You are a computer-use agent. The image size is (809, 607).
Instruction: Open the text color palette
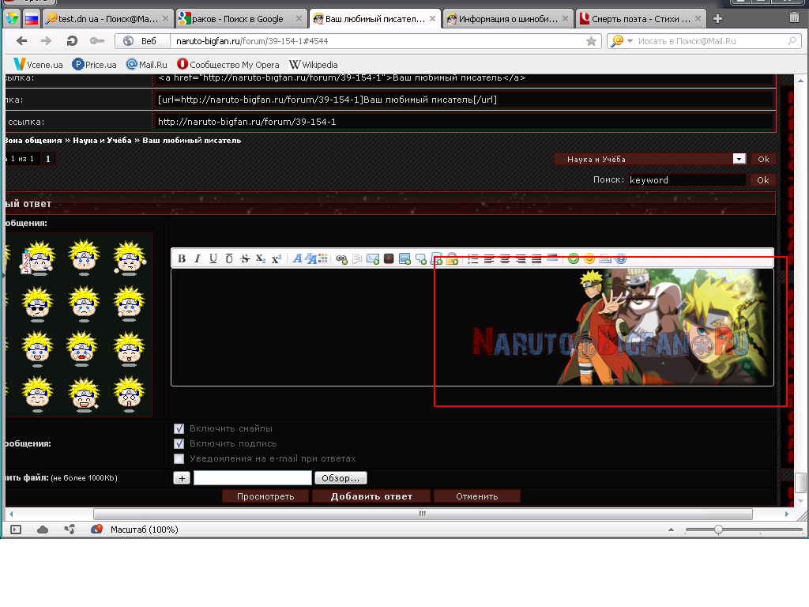tap(323, 258)
